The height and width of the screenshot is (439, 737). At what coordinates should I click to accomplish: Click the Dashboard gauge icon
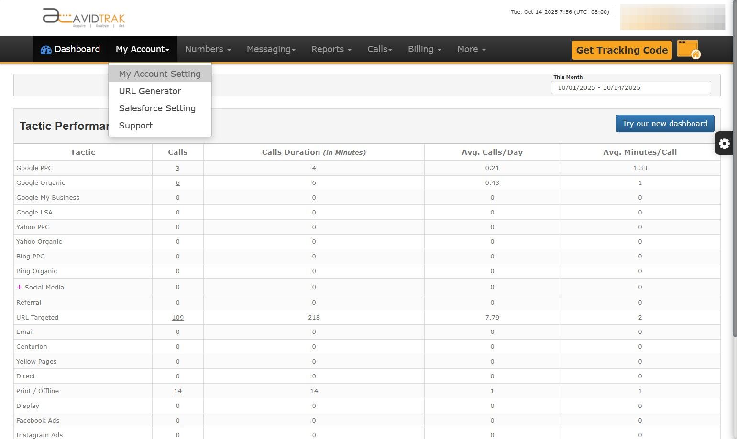click(x=46, y=50)
